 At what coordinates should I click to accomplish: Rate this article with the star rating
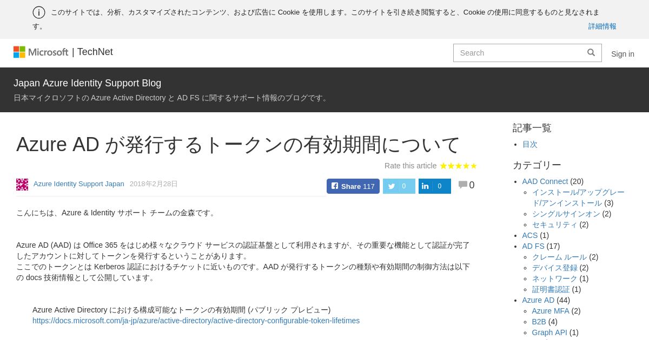click(458, 166)
